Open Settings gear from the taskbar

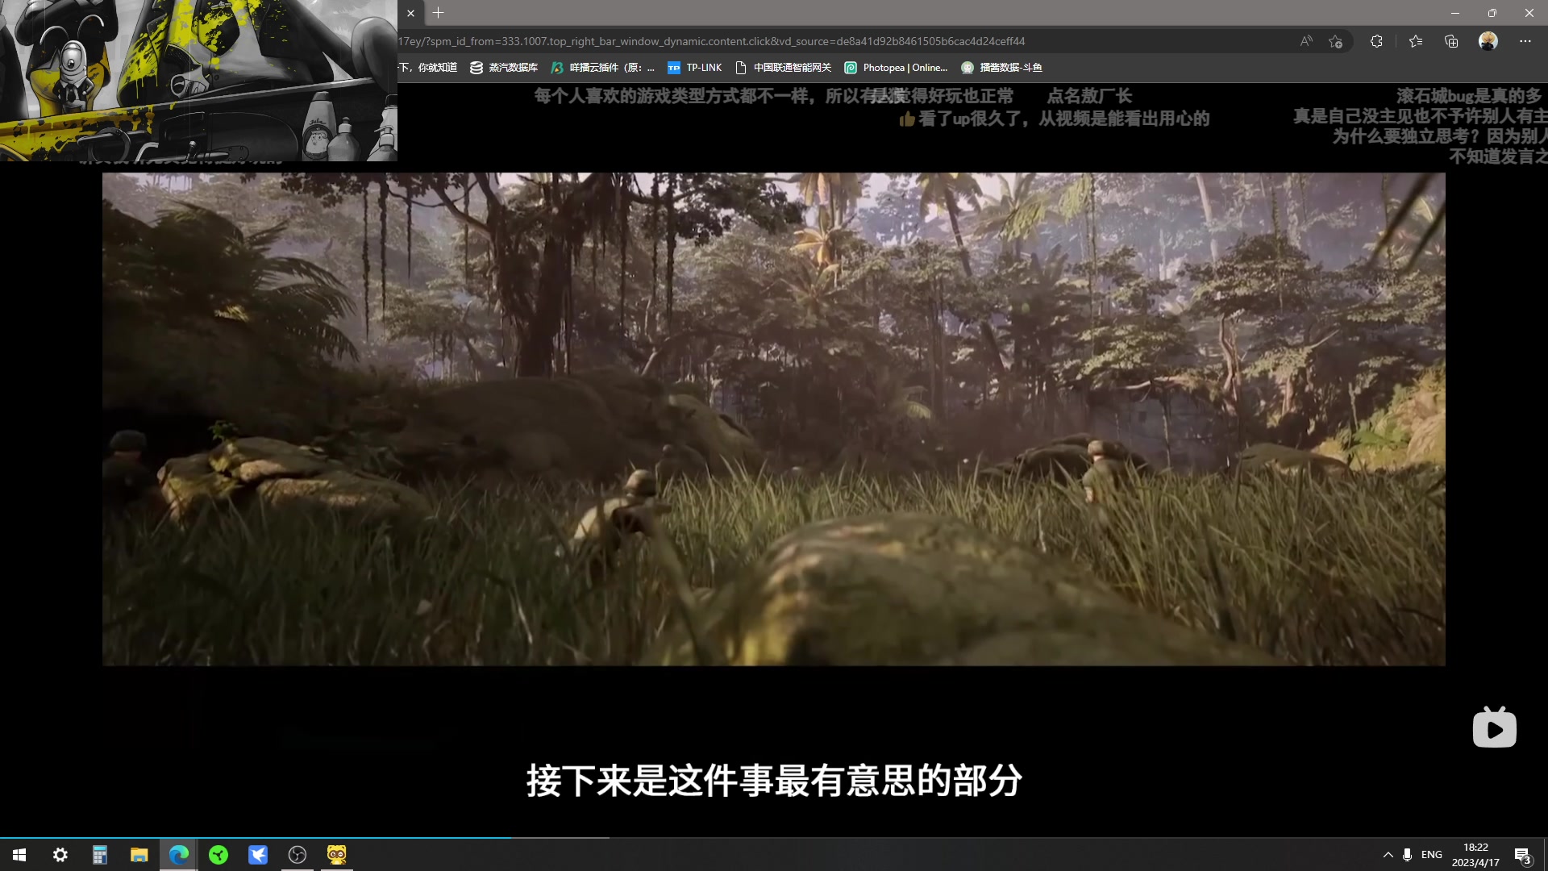[x=60, y=855]
